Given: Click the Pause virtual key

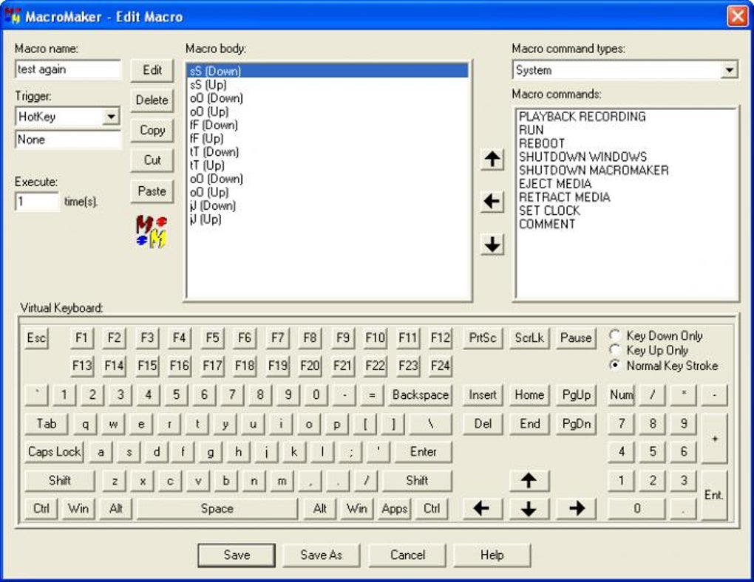Looking at the screenshot, I should 576,338.
